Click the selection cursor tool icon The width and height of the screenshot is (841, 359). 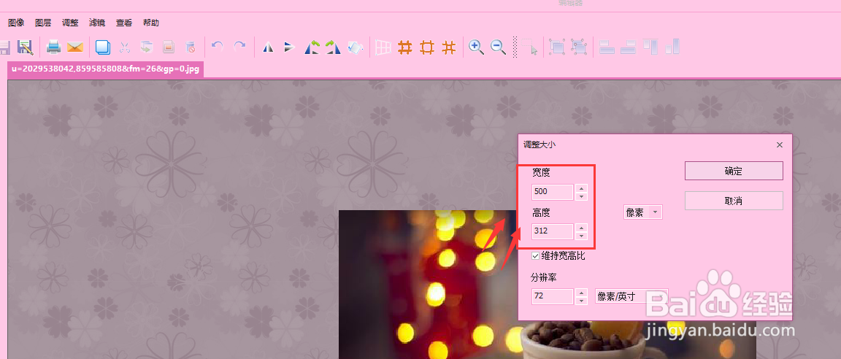(530, 47)
